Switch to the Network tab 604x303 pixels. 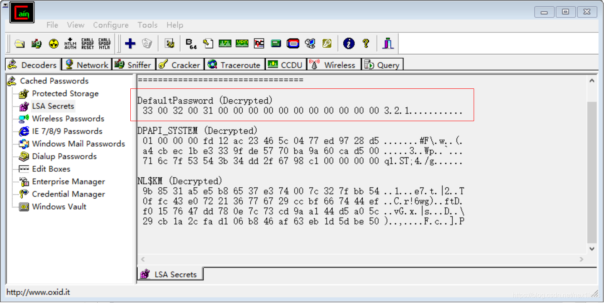(87, 65)
